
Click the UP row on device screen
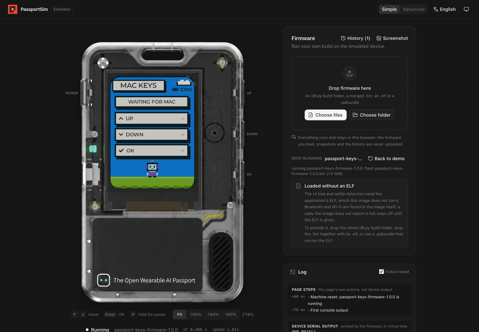pyautogui.click(x=152, y=119)
